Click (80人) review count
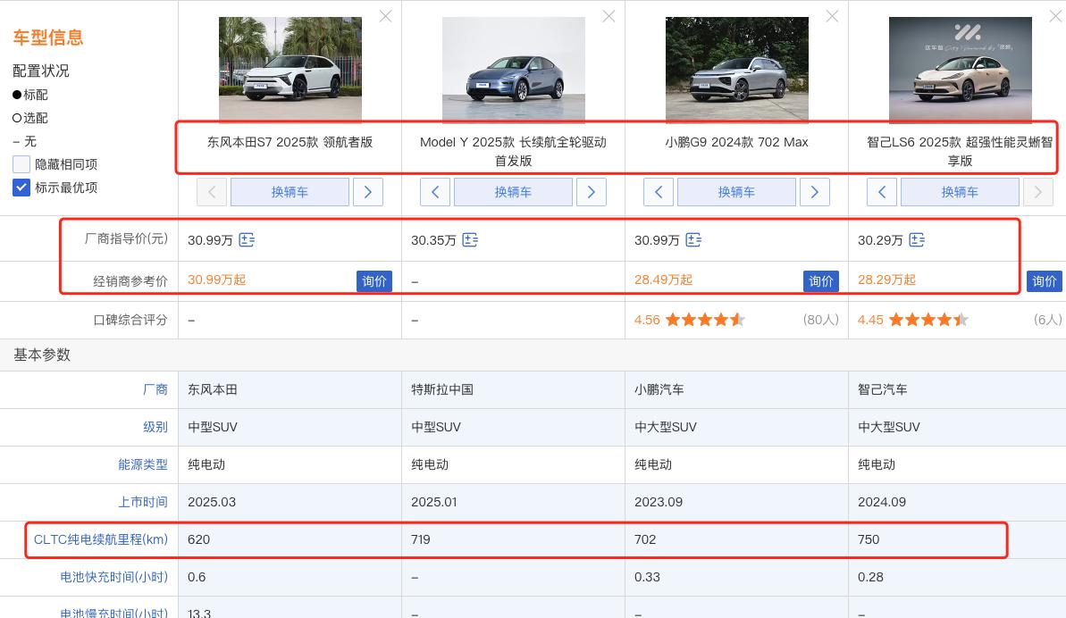Image resolution: width=1066 pixels, height=618 pixels. (820, 320)
